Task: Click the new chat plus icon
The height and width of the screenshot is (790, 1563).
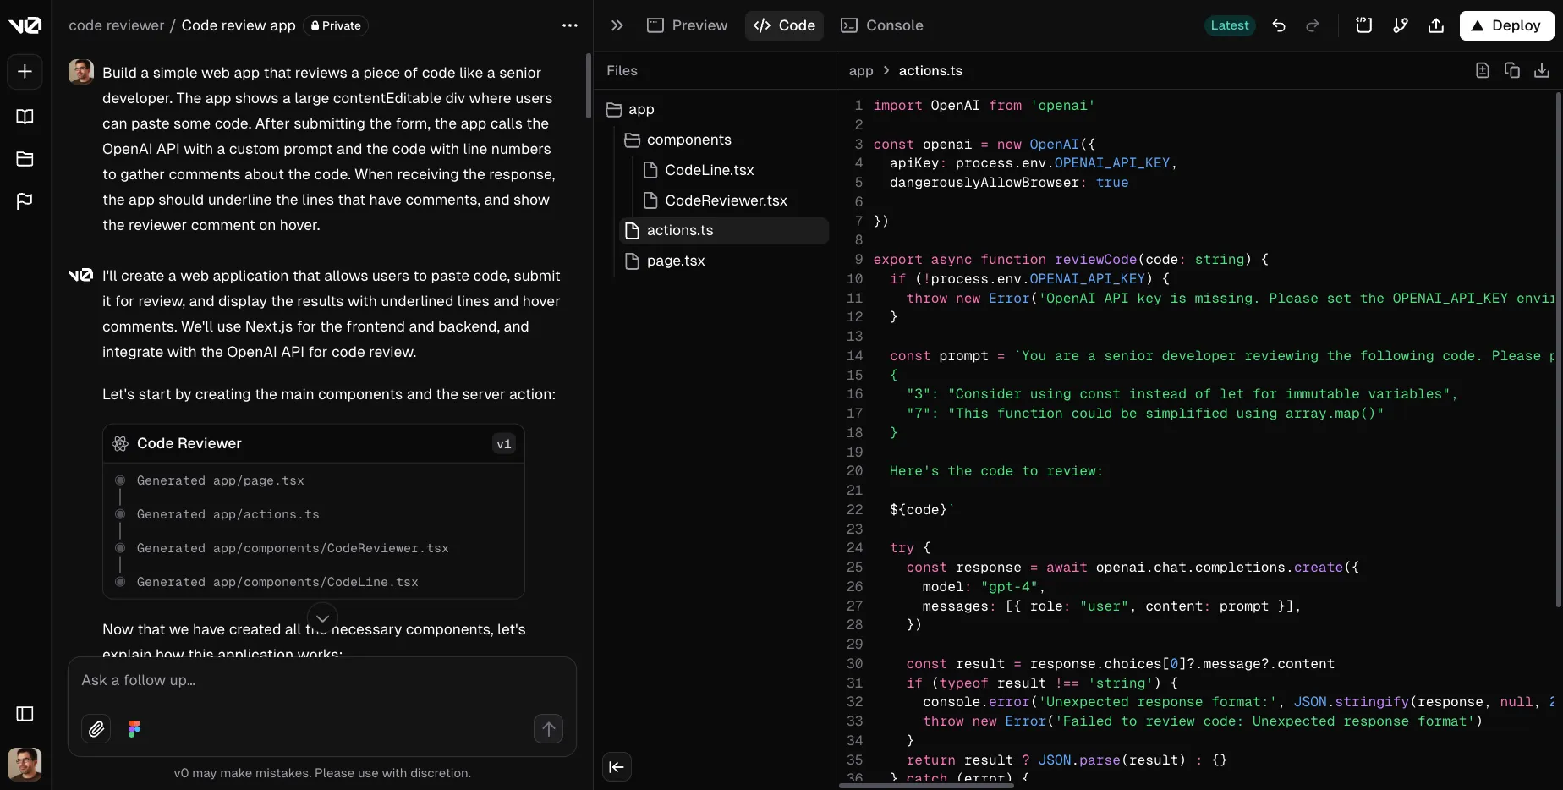Action: [x=25, y=72]
